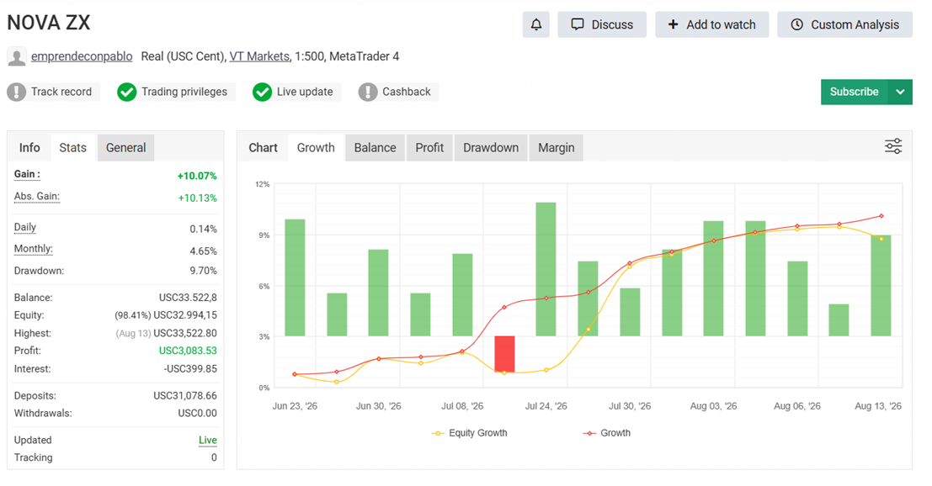Open the Discuss button

point(602,25)
